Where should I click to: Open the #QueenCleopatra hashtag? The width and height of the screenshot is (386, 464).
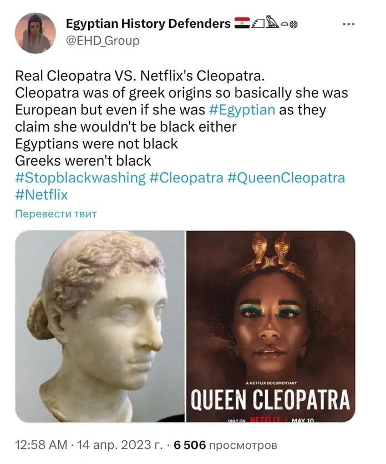point(286,178)
